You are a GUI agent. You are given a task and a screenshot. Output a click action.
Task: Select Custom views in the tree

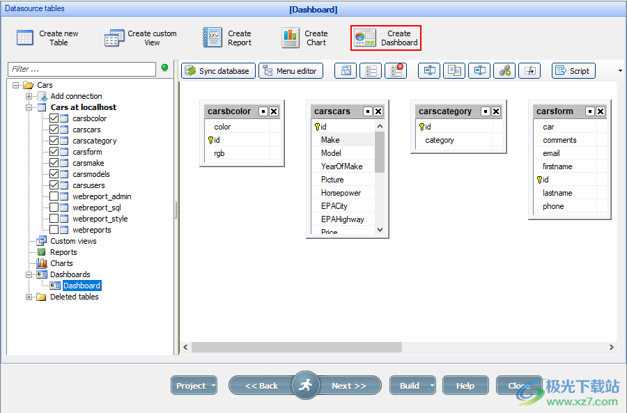point(73,241)
